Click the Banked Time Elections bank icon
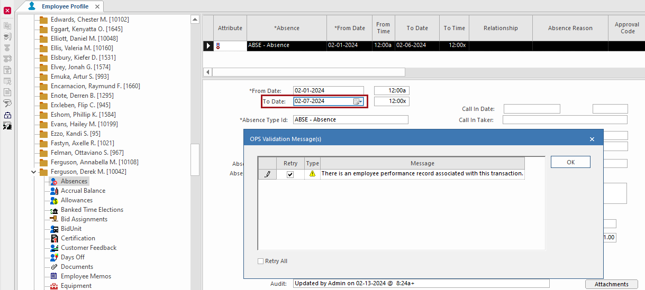The width and height of the screenshot is (645, 290). pos(54,210)
